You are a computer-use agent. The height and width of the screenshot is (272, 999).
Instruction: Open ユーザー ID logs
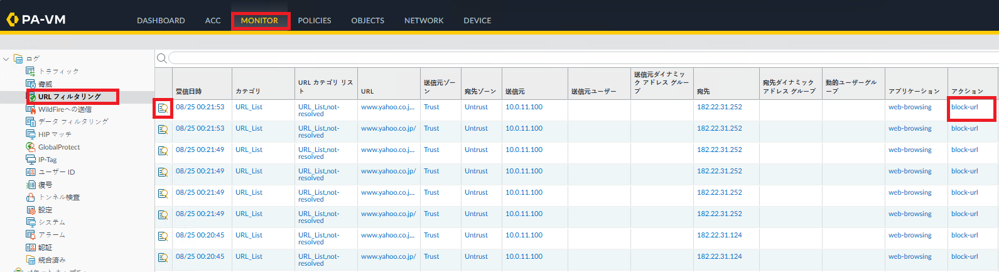tap(56, 172)
